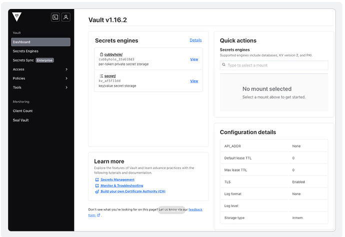Open the user profile menu icon
345x237 pixels.
click(x=66, y=17)
